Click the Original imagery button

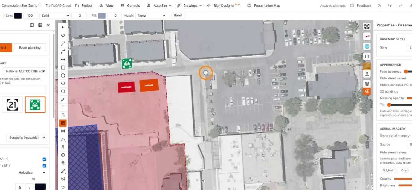pyautogui.click(x=388, y=170)
